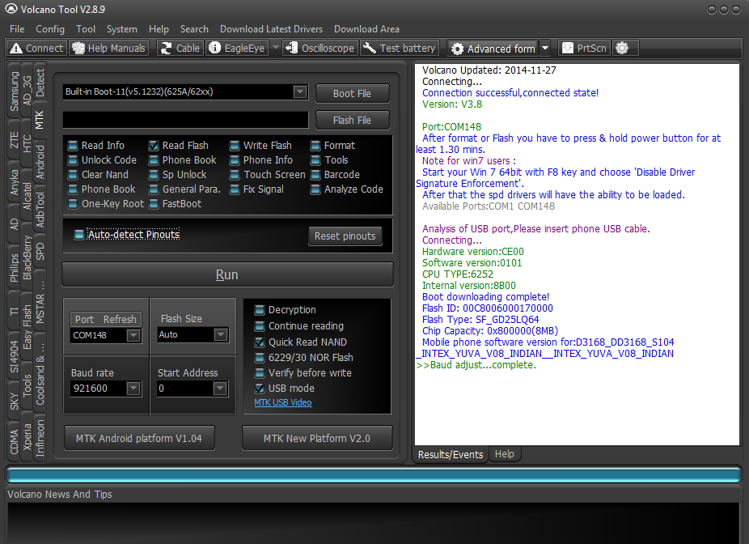
Task: Open the Start Address dropdown
Action: 220,389
